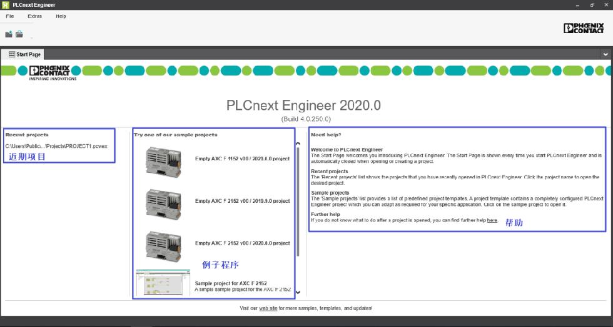
Task: Click the sample projects list scrollbar thumb
Action: 298,202
